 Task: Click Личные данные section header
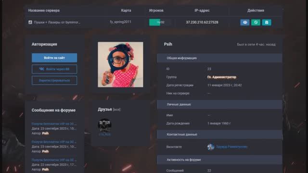coord(219,104)
